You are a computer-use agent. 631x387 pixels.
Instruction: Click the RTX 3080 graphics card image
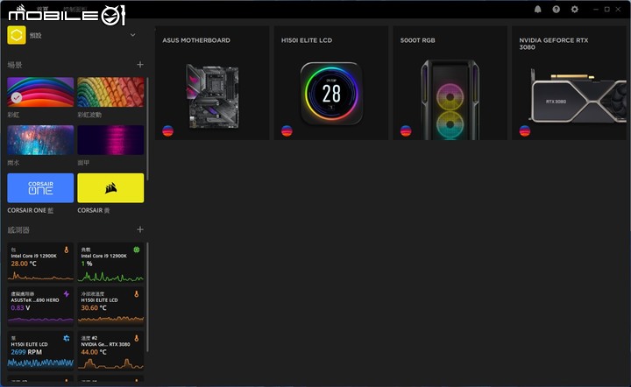578,96
